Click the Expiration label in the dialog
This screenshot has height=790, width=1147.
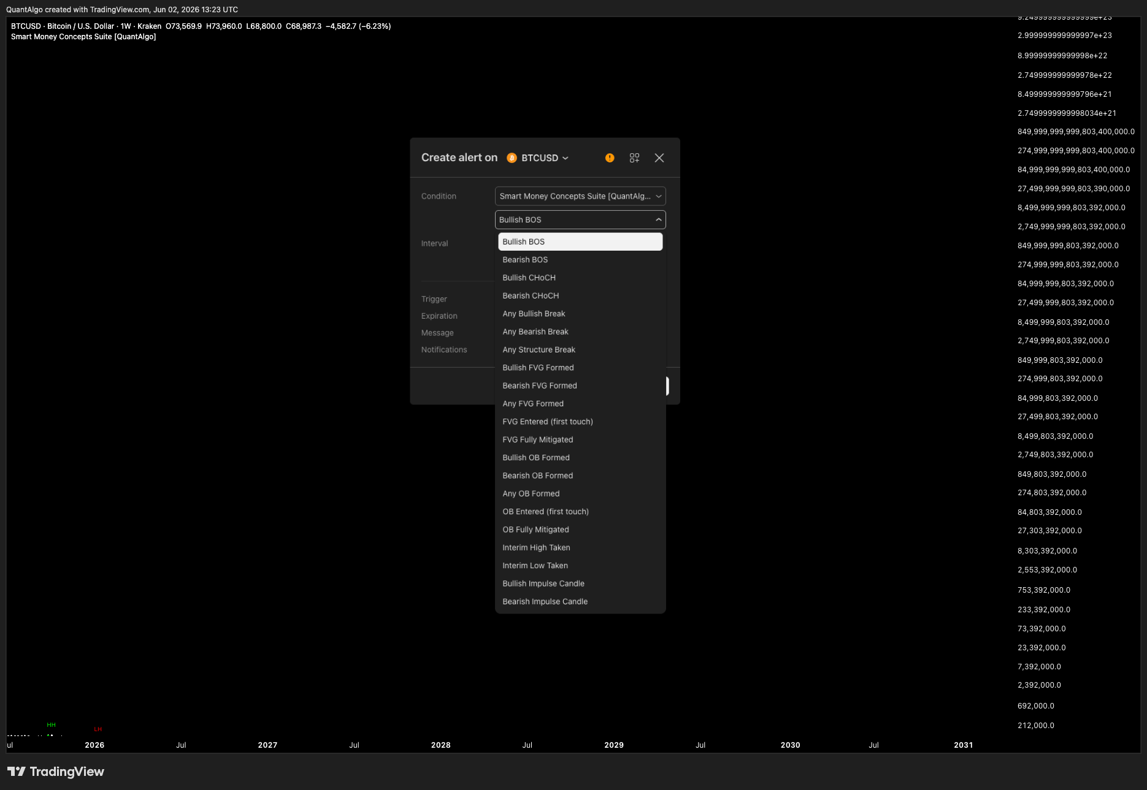439,316
